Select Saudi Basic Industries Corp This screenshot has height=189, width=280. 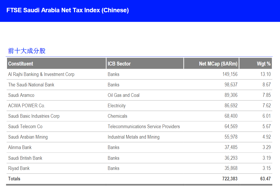tap(34, 116)
